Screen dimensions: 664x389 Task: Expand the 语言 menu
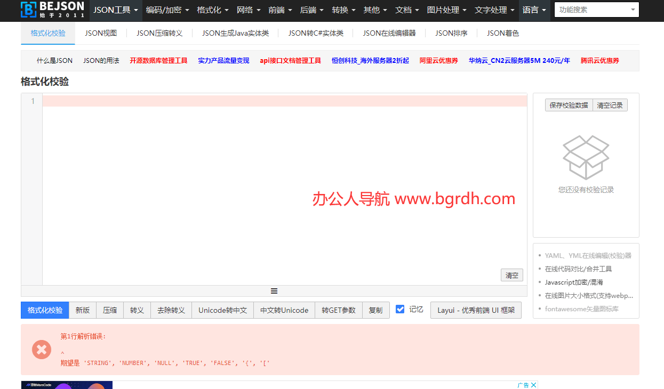(534, 10)
